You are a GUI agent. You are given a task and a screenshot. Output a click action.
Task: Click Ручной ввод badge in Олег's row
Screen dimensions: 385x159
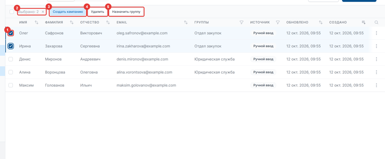[x=263, y=33]
